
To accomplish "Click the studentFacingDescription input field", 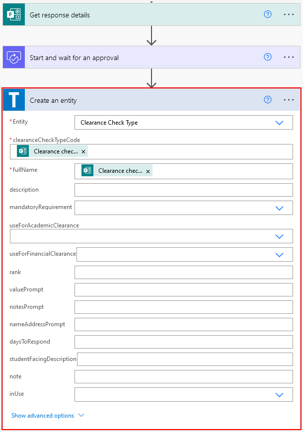I will (185, 360).
